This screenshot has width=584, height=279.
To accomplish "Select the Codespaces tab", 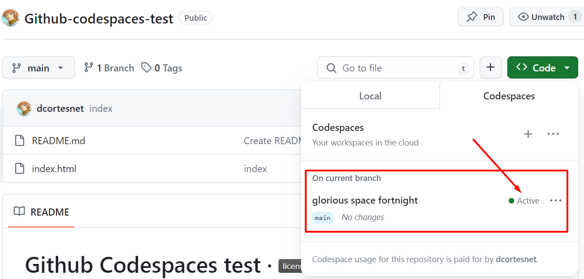I will 509,96.
